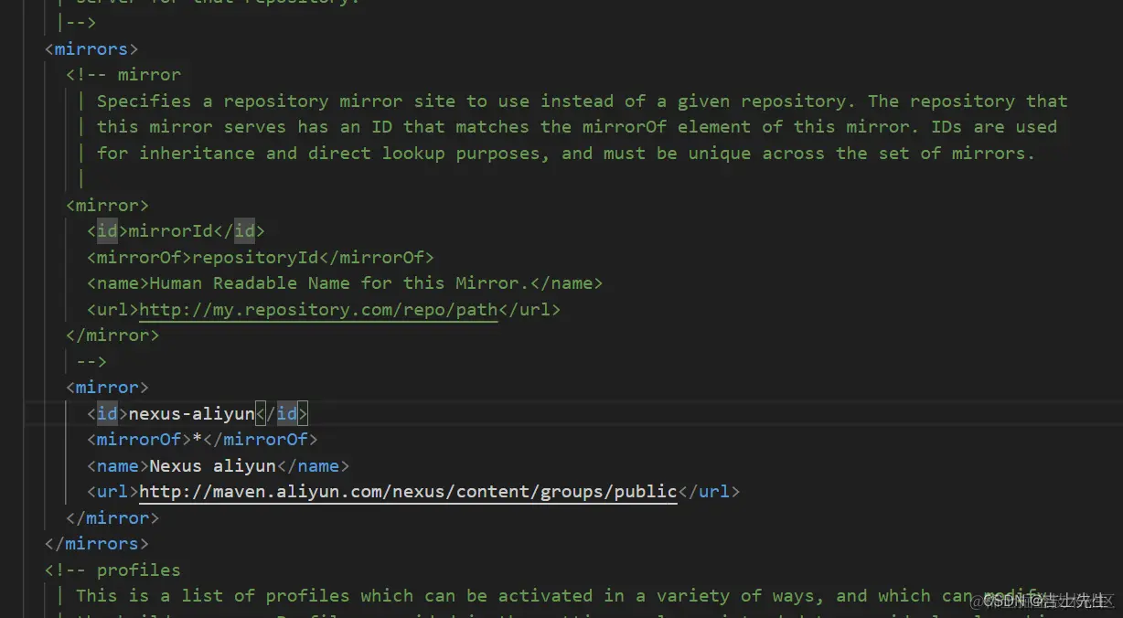Click the comment end '-->' after example mirror
1123x618 pixels.
pos(91,361)
